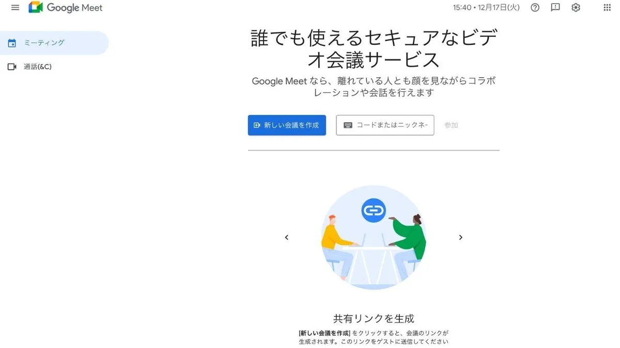Click the Google Meet wordmark text
This screenshot has height=348, width=620.
[75, 8]
